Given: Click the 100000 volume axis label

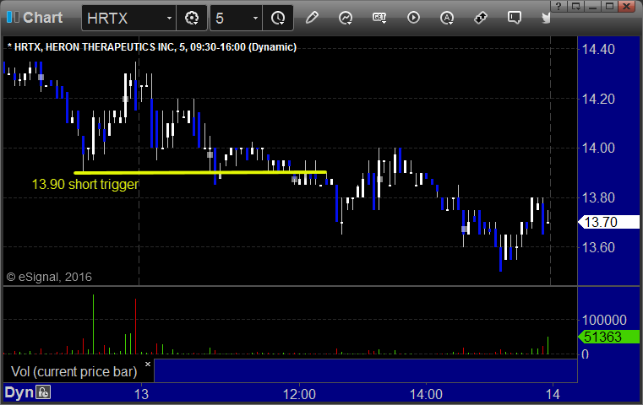Looking at the screenshot, I should tap(604, 320).
